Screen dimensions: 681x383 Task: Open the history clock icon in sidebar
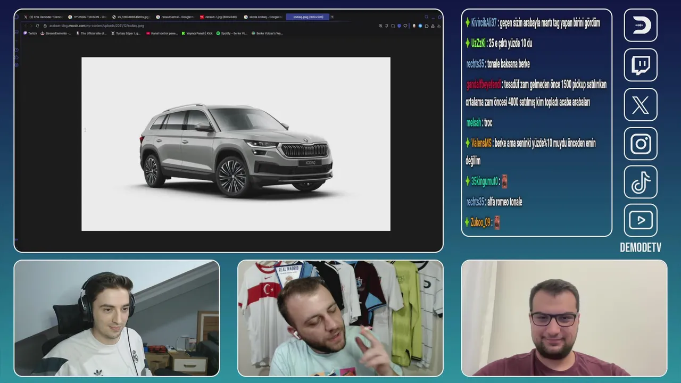click(x=16, y=50)
